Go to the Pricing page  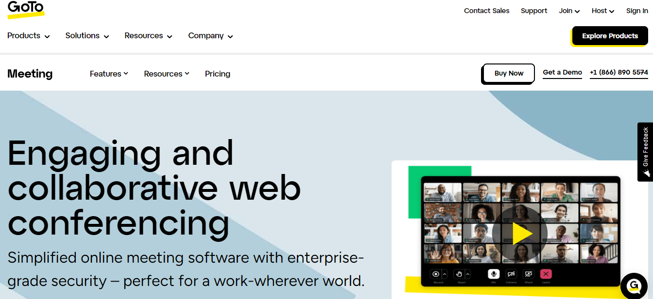pyautogui.click(x=218, y=74)
